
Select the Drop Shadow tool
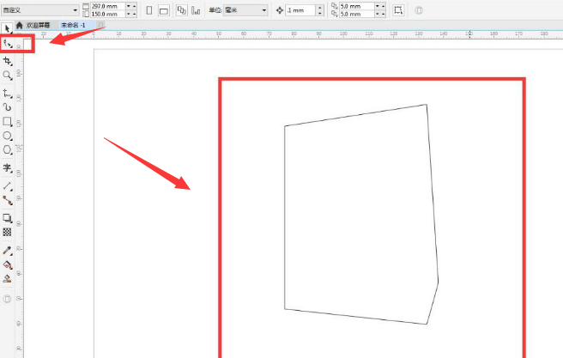pyautogui.click(x=7, y=218)
